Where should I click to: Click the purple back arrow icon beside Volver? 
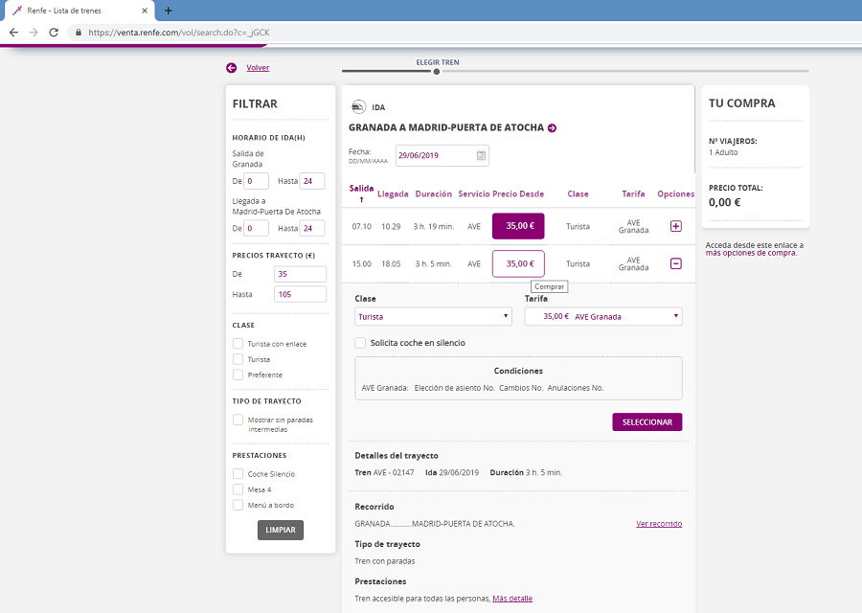coord(231,68)
